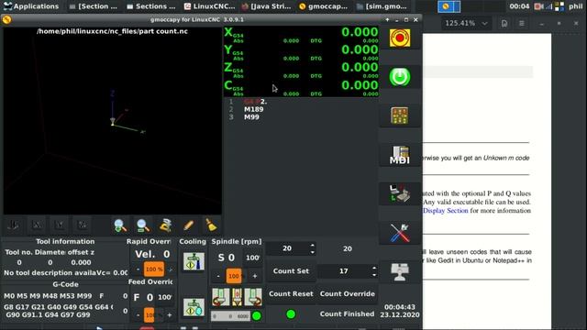Click the spindle override slider handle
Screen dimensions: 587x330
[234, 276]
